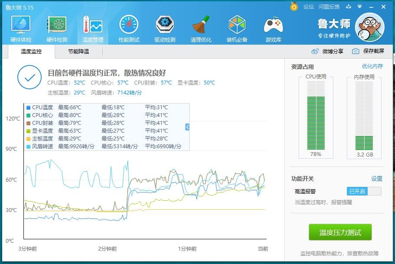The image size is (395, 264).
Task: Click 保存截屏 save screenshot text
Action: point(374,51)
